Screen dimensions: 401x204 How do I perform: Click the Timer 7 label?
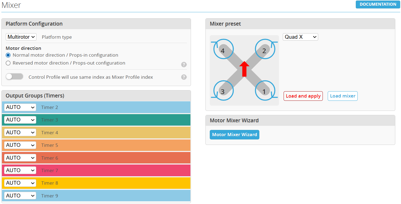pyautogui.click(x=50, y=170)
